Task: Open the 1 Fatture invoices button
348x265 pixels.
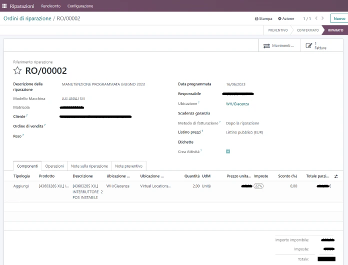Action: [x=321, y=45]
